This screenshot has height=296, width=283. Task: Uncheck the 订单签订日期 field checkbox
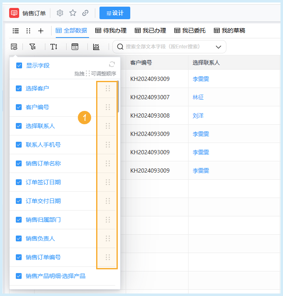point(19,182)
